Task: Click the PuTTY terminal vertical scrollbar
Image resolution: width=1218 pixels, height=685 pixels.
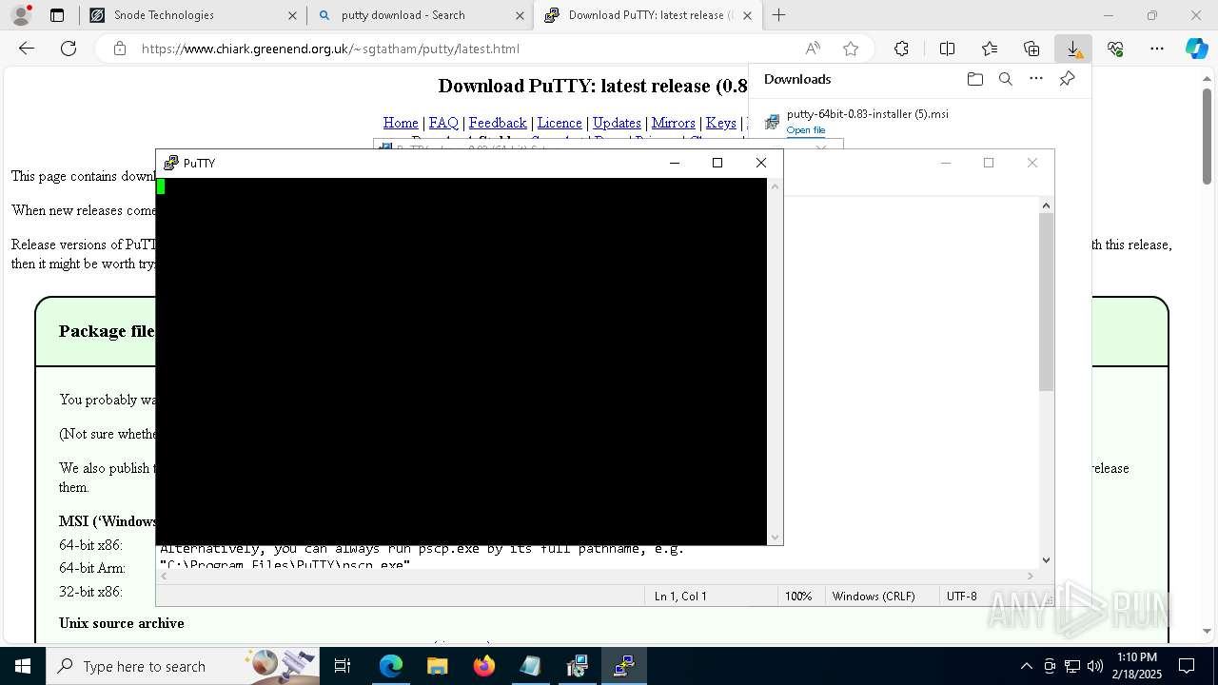Action: (775, 362)
